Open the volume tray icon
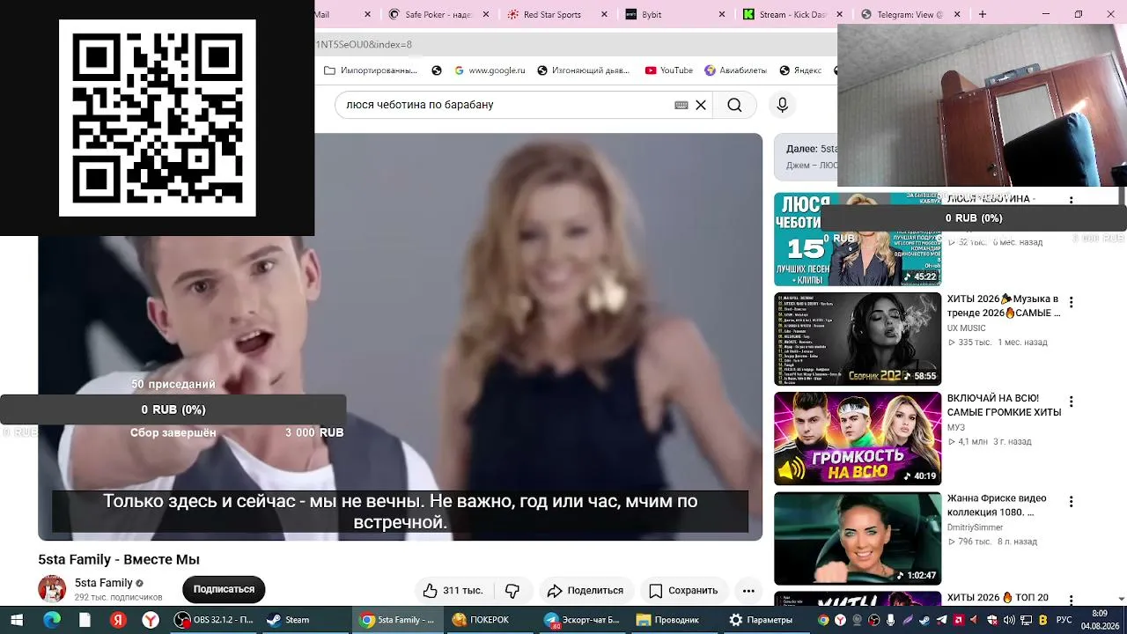Image resolution: width=1127 pixels, height=634 pixels. pyautogui.click(x=1008, y=620)
